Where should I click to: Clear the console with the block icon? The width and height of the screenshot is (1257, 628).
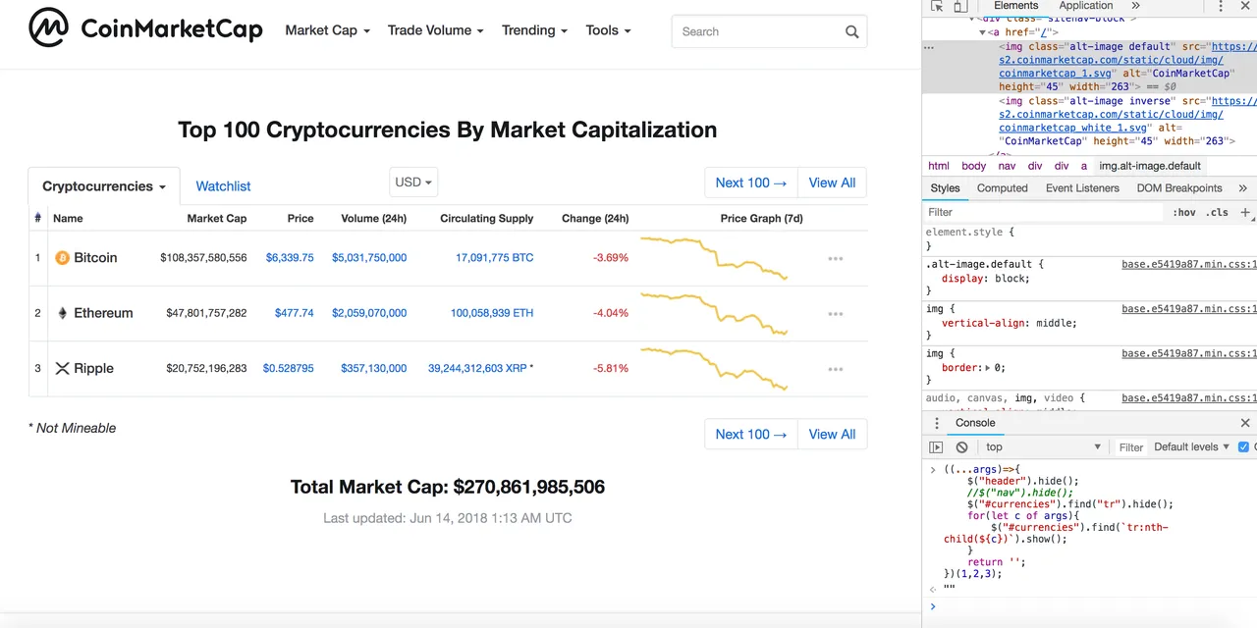click(x=962, y=447)
